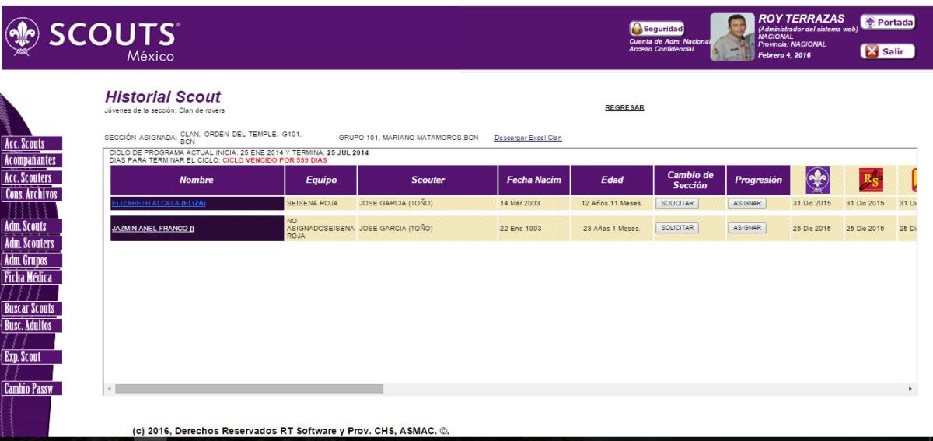Download the clan via Descargar Excel Clan

[528, 138]
